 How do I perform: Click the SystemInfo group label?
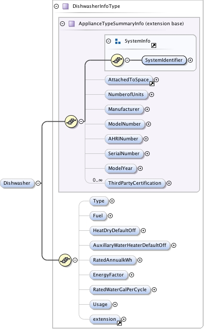point(137,41)
